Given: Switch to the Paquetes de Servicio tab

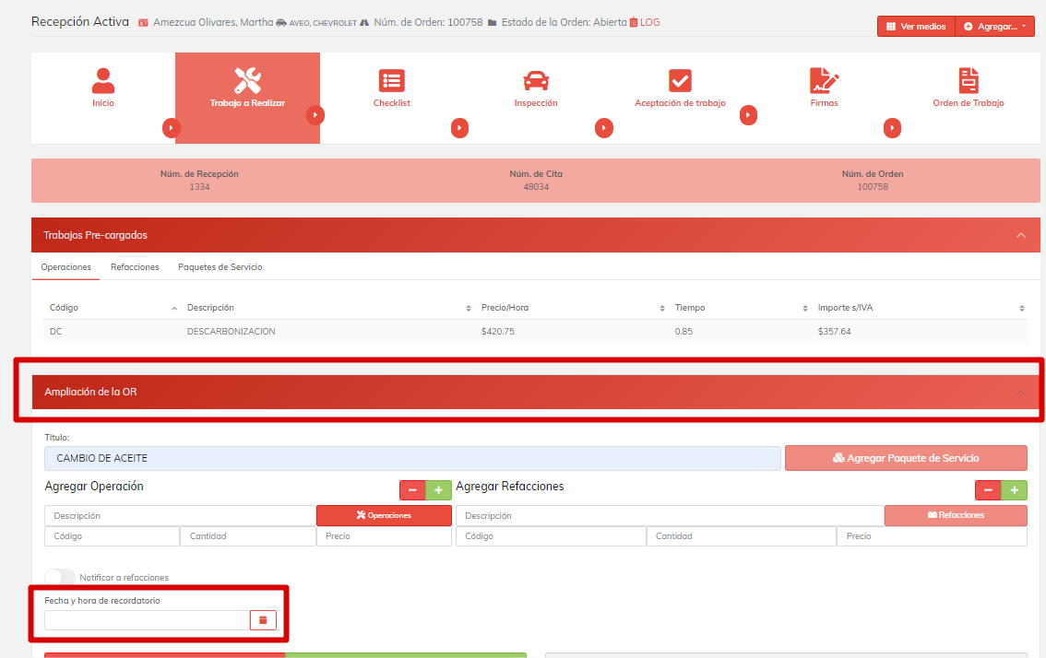Looking at the screenshot, I should (x=220, y=267).
